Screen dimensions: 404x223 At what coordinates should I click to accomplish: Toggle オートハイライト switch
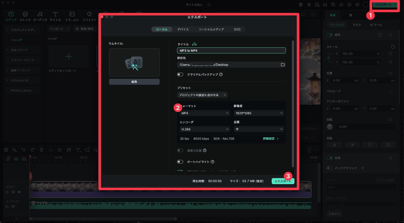[x=180, y=162]
